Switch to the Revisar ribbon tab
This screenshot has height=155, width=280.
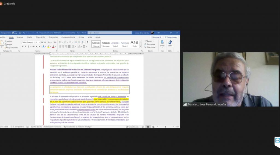tap(81, 37)
